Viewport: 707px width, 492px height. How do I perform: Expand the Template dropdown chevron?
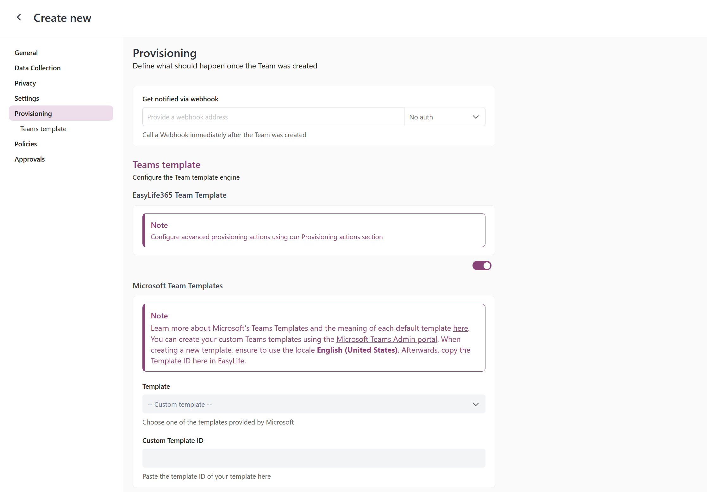[x=476, y=404]
